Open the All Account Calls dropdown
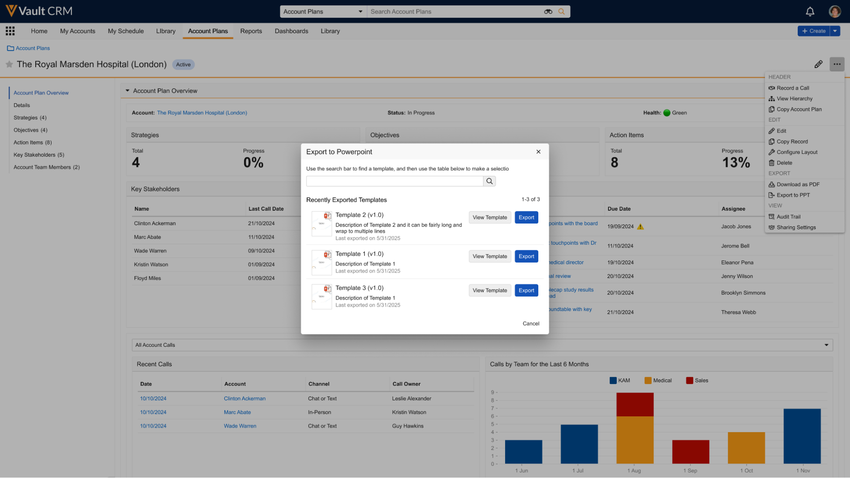Screen dimensions: 850x478 (482, 345)
